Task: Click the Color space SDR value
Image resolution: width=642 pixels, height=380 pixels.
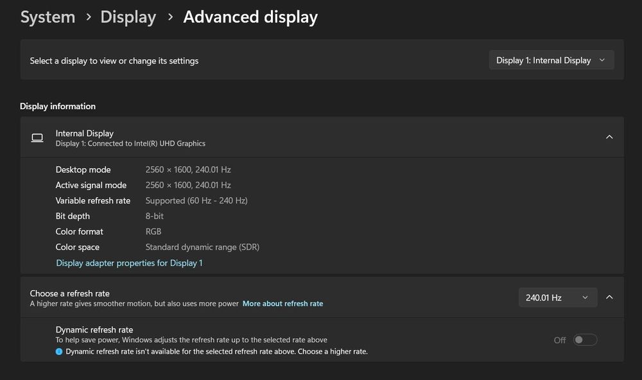Action: coord(202,247)
